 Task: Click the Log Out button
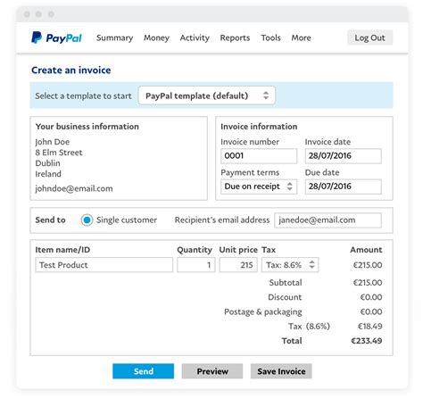tap(369, 37)
